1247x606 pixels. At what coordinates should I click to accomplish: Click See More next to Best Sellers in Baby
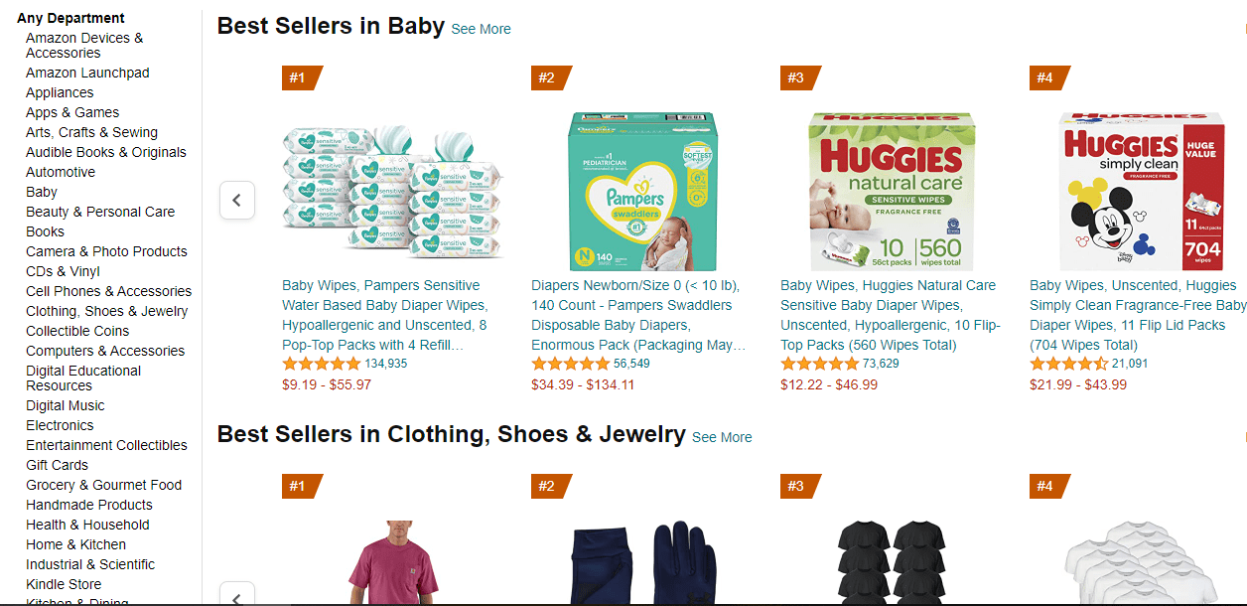tap(481, 29)
